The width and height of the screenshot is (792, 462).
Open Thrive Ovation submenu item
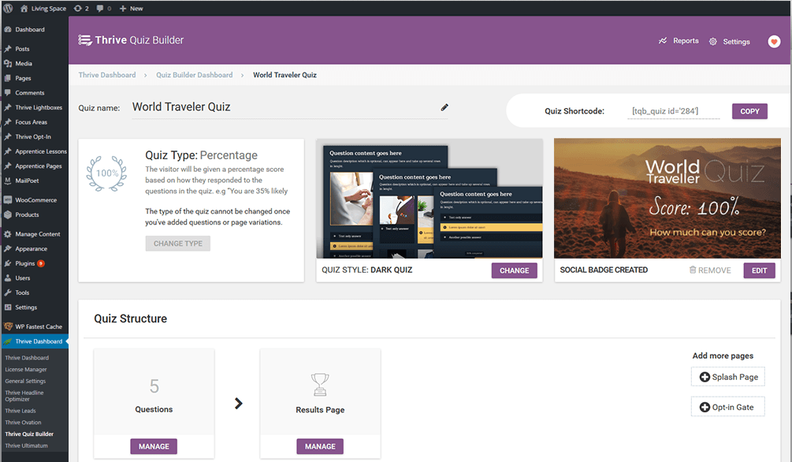pyautogui.click(x=23, y=423)
